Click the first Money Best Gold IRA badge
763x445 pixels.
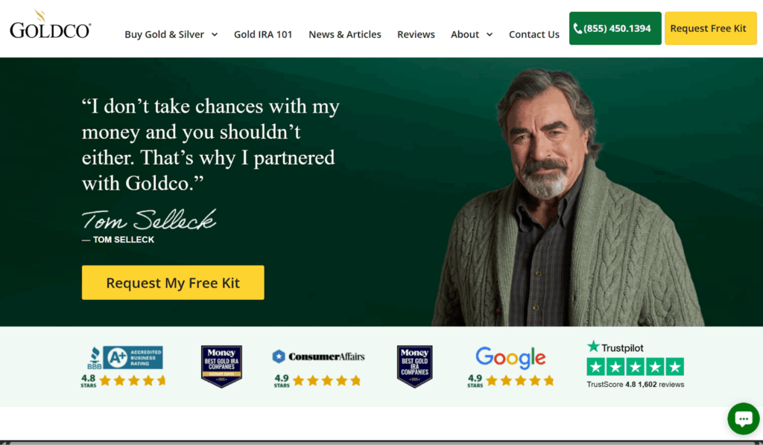tap(221, 366)
